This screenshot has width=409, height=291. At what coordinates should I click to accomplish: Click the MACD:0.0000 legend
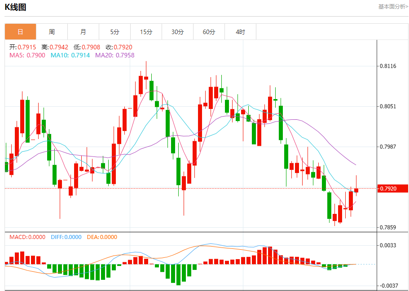[27, 237]
